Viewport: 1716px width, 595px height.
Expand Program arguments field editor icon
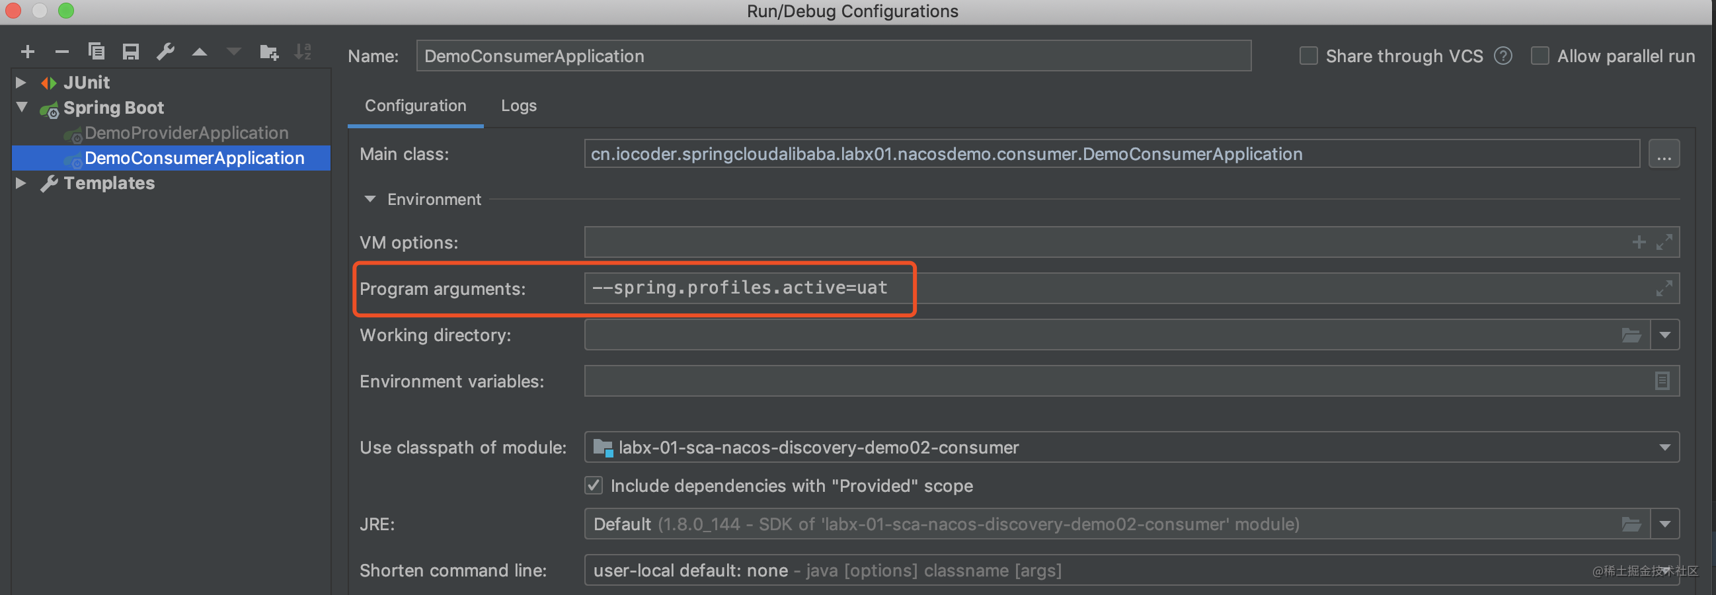coord(1664,288)
